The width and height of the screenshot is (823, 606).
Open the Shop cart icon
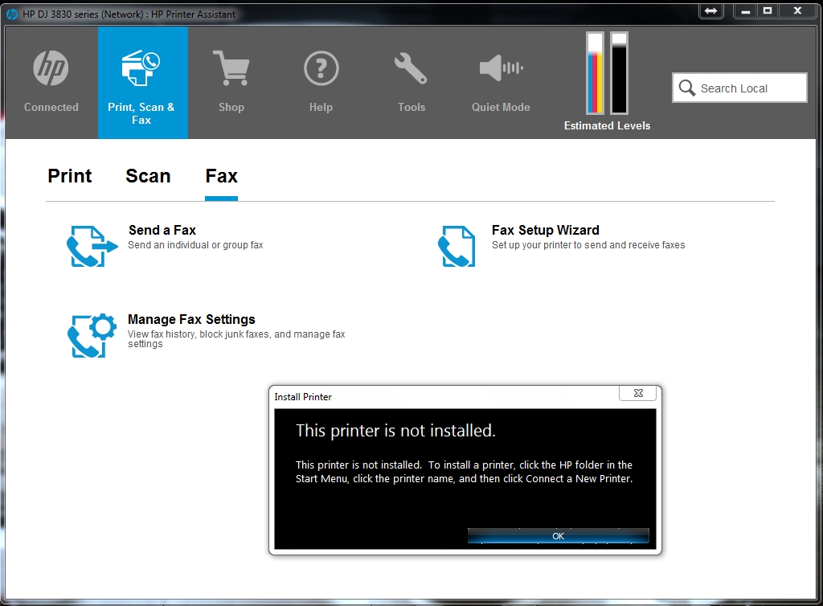click(x=231, y=68)
